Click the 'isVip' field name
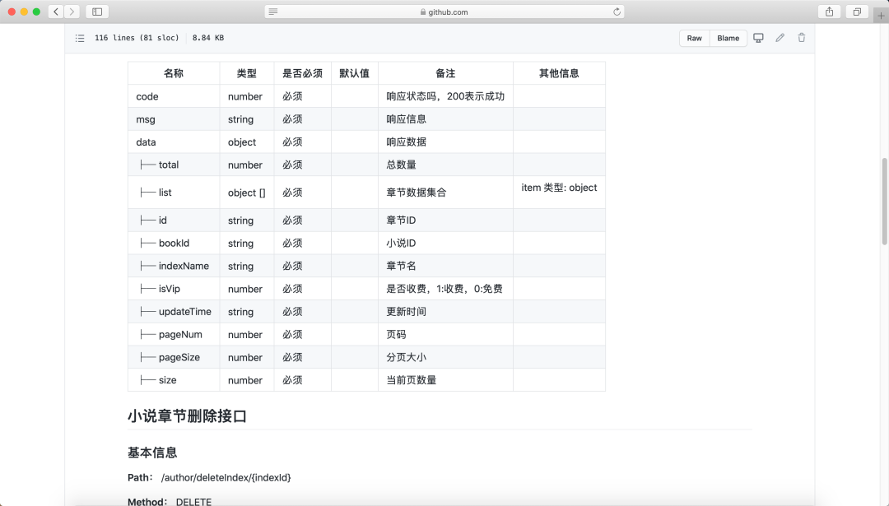 (169, 289)
